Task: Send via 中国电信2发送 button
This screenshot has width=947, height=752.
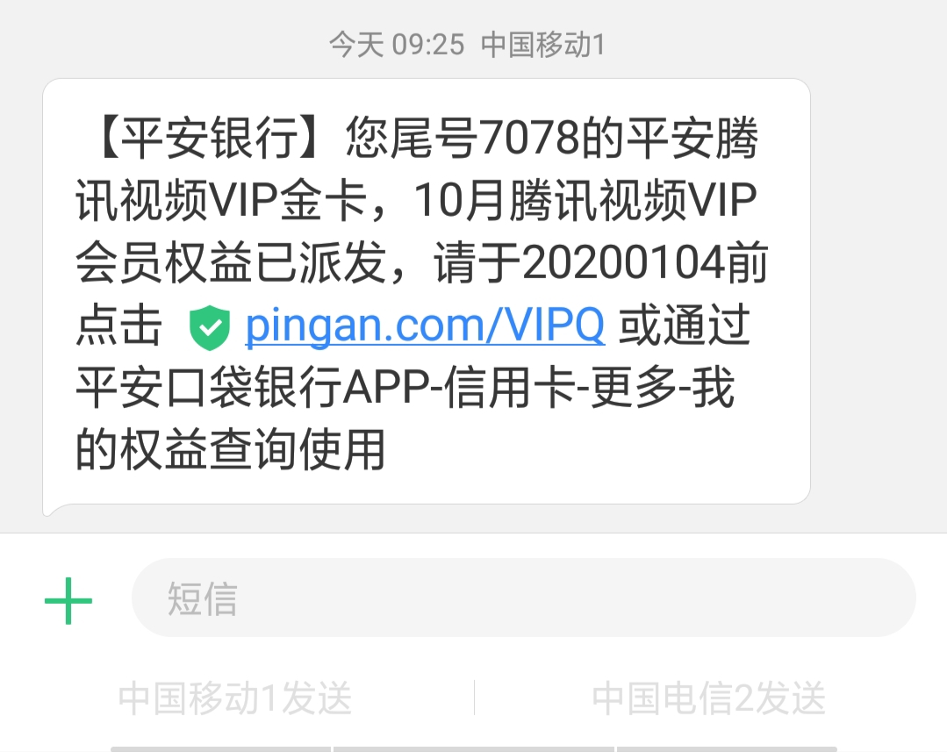Action: (708, 698)
